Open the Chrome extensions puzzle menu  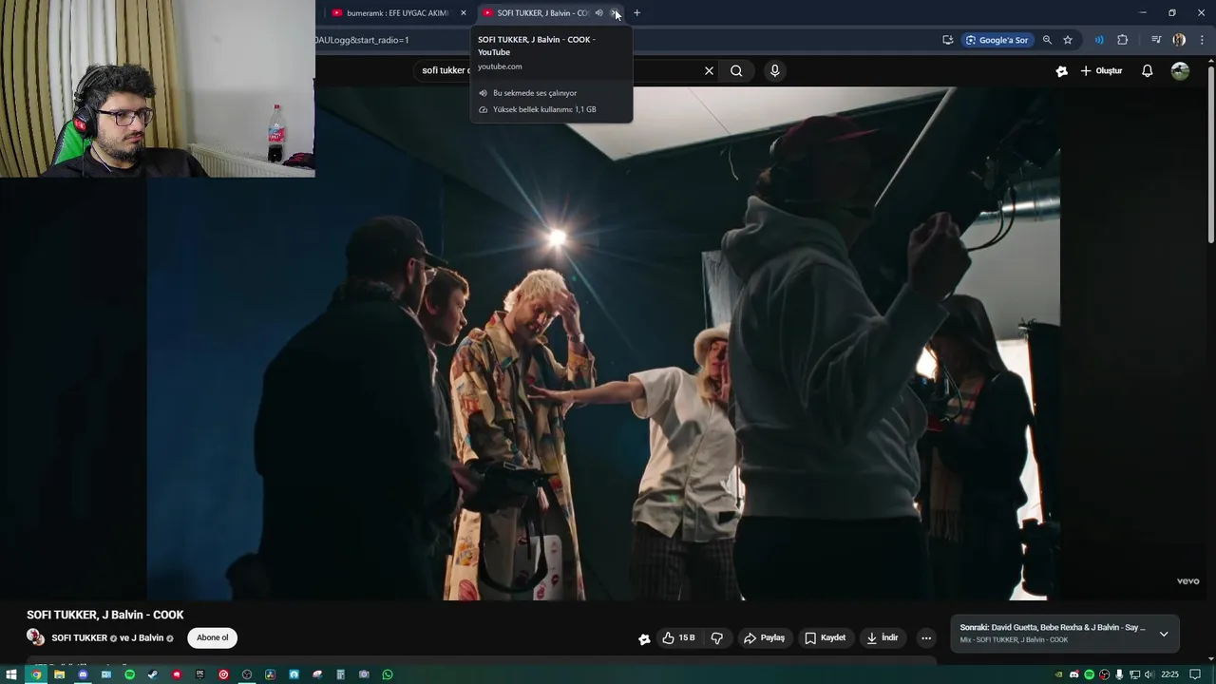click(x=1123, y=40)
